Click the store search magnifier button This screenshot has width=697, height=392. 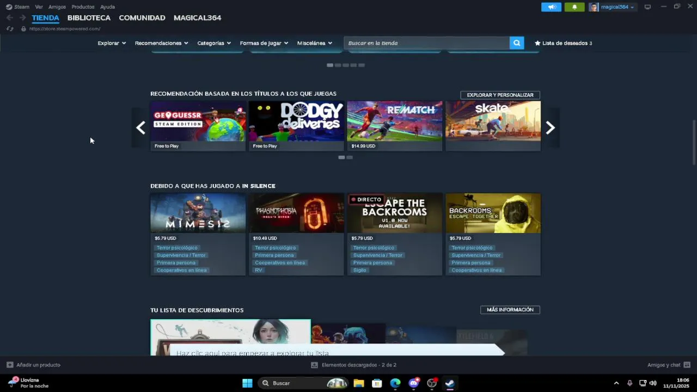coord(517,43)
